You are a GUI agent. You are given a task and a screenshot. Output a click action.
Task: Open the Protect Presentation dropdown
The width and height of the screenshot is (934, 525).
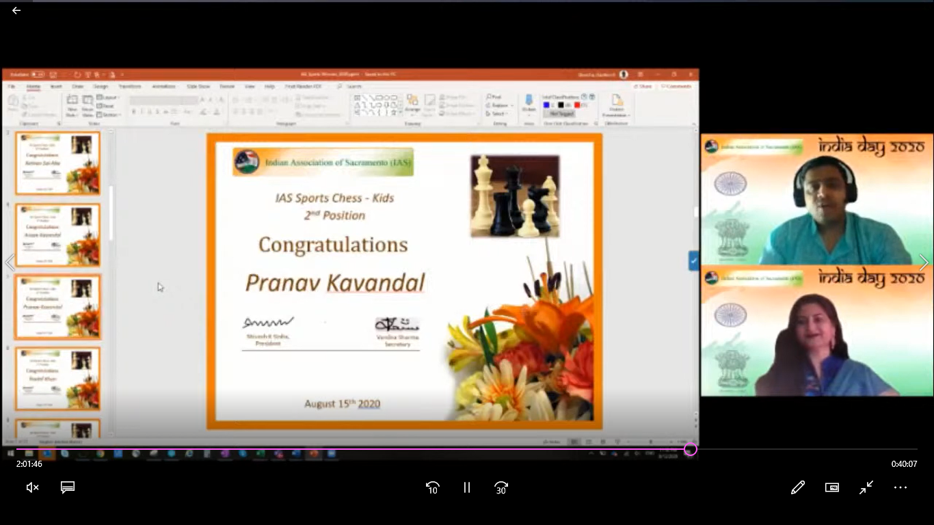615,107
